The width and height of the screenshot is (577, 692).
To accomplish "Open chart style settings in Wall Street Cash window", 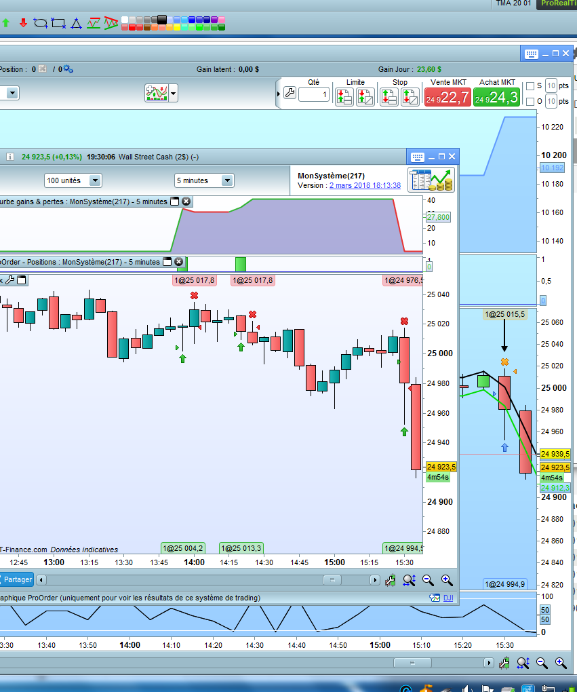I will [x=390, y=580].
